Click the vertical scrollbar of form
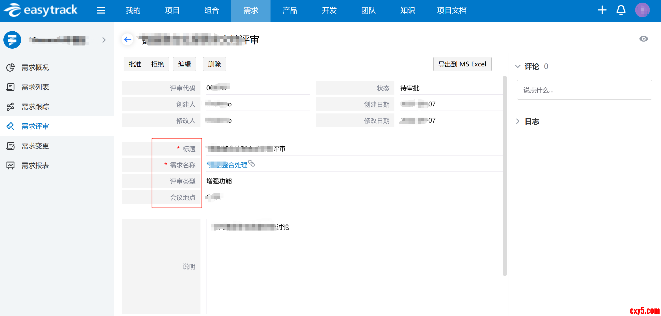661x316 pixels. click(x=505, y=175)
